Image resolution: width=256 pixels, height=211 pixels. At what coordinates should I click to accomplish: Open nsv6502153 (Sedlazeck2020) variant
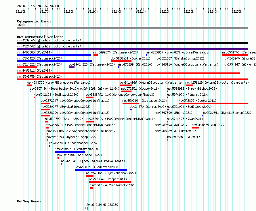56,95
